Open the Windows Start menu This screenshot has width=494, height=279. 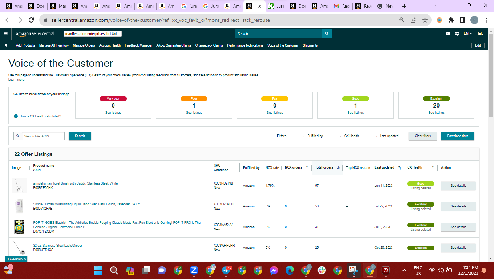[x=98, y=270]
